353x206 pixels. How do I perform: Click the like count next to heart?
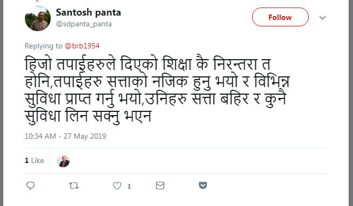click(129, 186)
